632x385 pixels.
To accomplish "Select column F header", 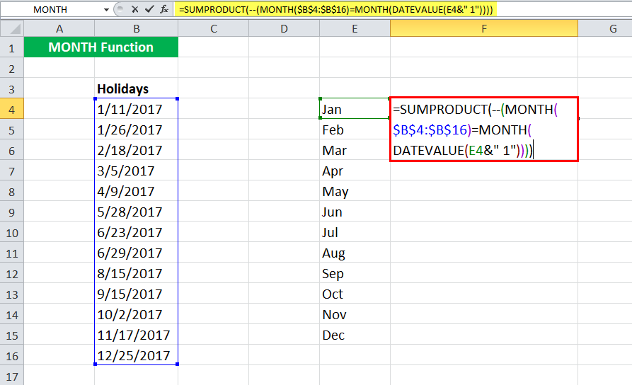I will pyautogui.click(x=483, y=28).
